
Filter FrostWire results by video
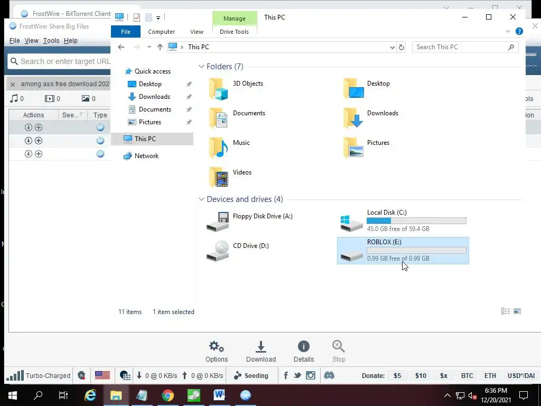pos(52,99)
